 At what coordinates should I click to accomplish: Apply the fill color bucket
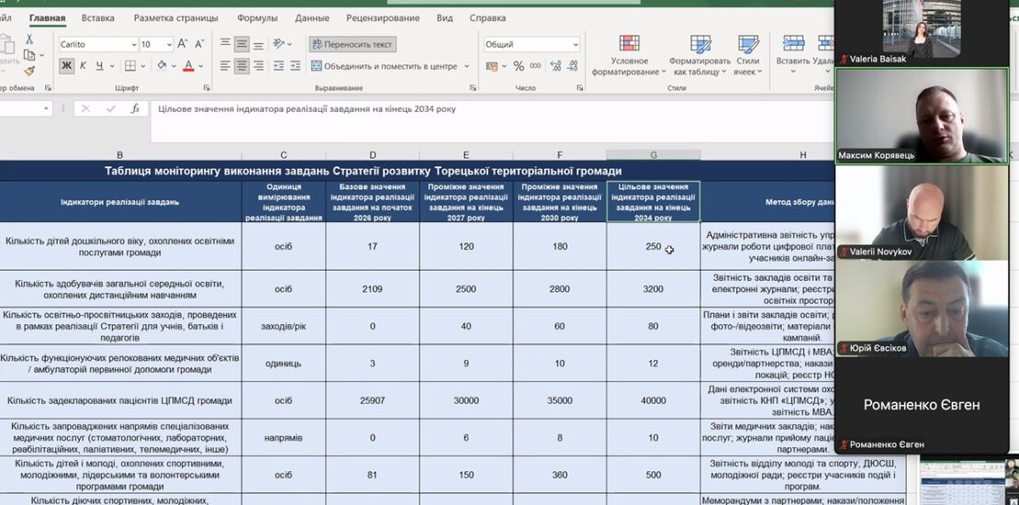pyautogui.click(x=162, y=65)
